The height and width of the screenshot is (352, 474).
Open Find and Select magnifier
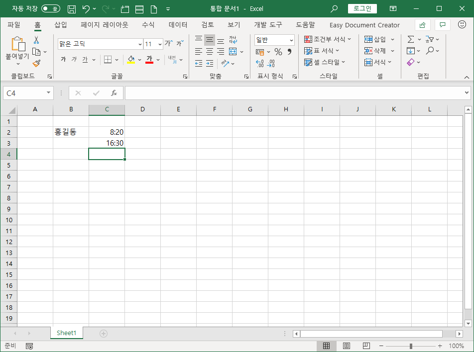(x=430, y=50)
